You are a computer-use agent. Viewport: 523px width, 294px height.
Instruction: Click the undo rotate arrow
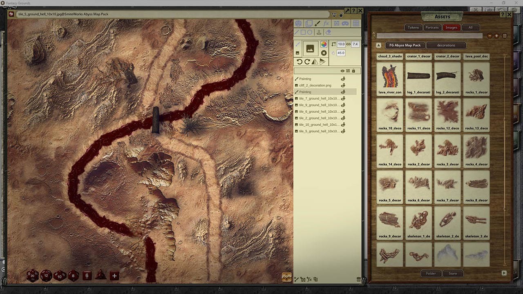pos(299,61)
